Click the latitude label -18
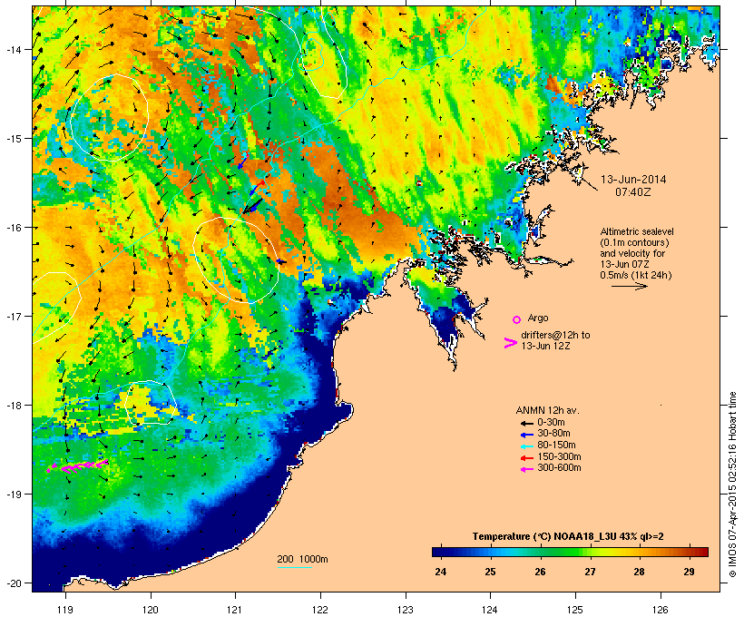This screenshot has height=617, width=744. tap(13, 406)
